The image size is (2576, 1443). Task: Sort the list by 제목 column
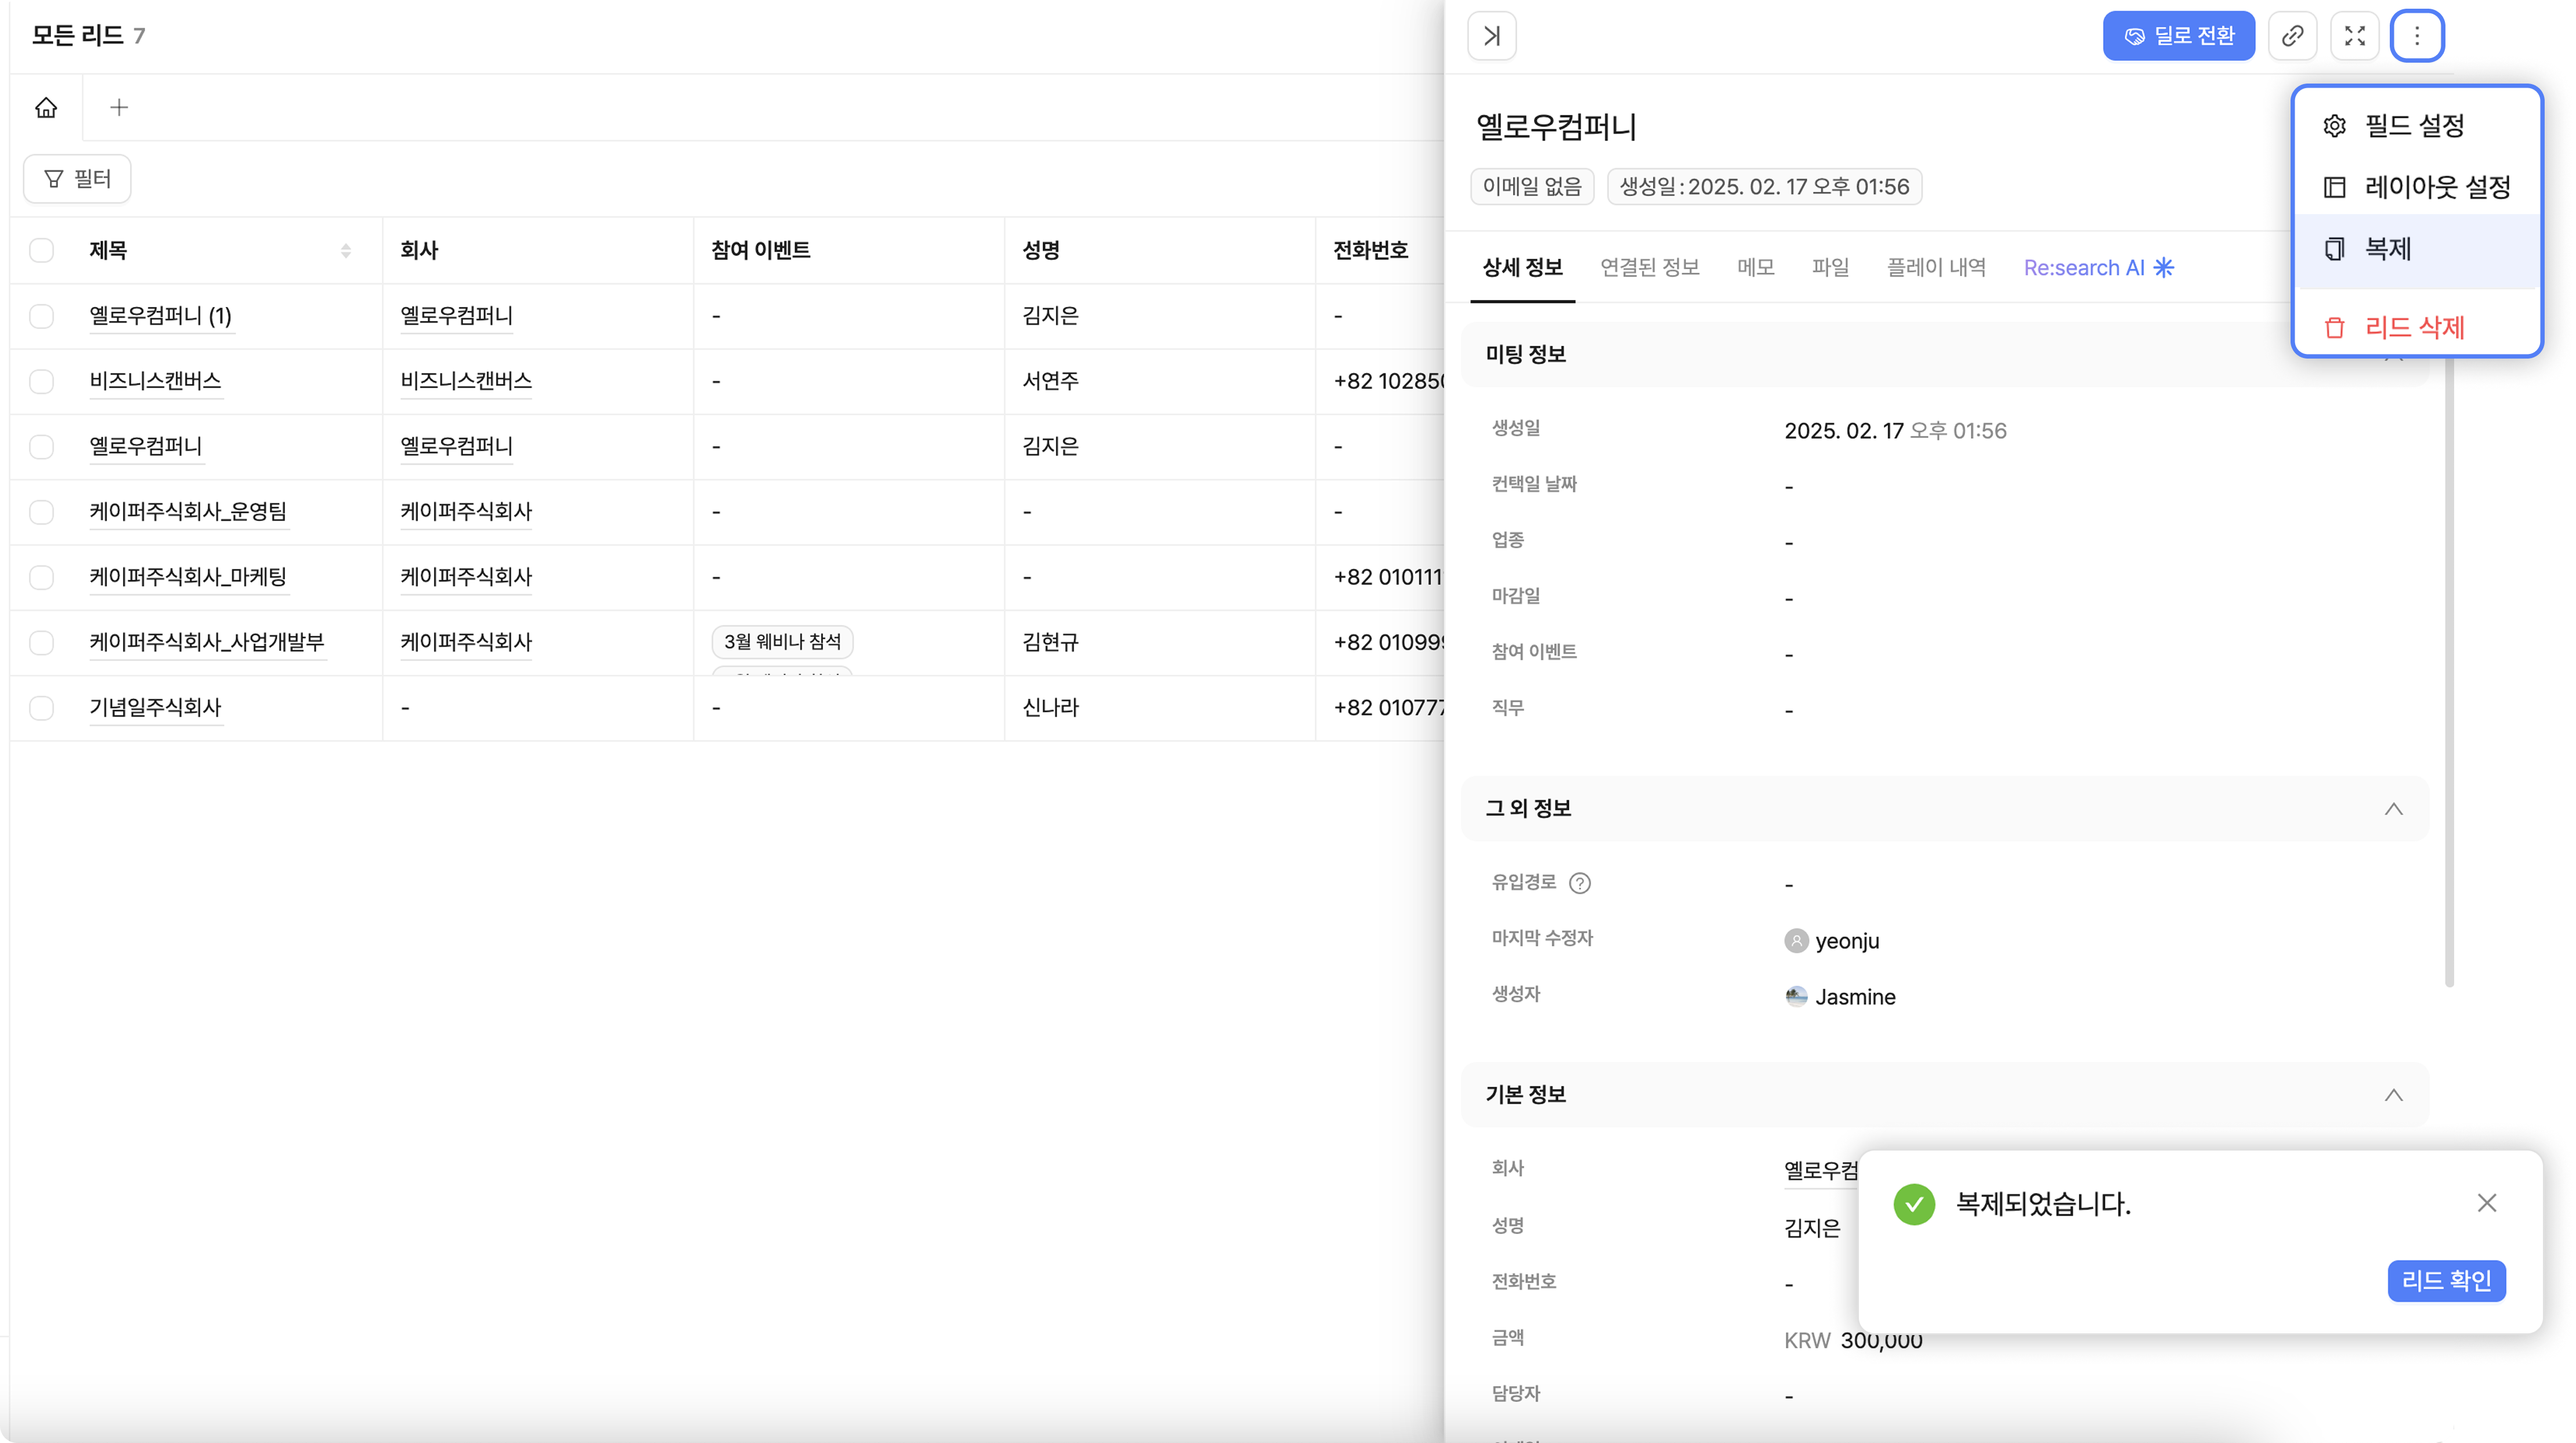click(x=345, y=250)
